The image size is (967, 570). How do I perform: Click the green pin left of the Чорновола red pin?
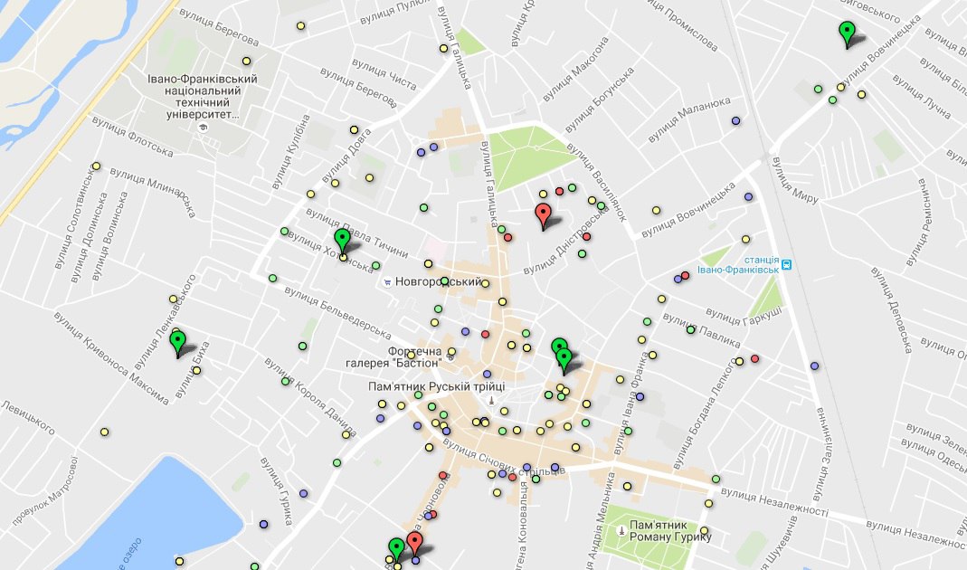point(396,551)
